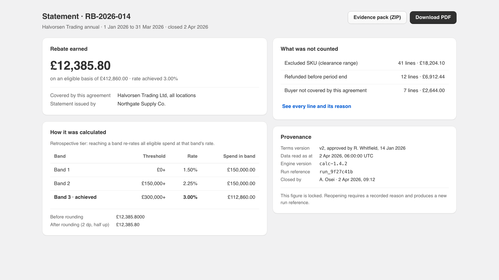
Task: Click the Rate column header
Action: point(192,156)
